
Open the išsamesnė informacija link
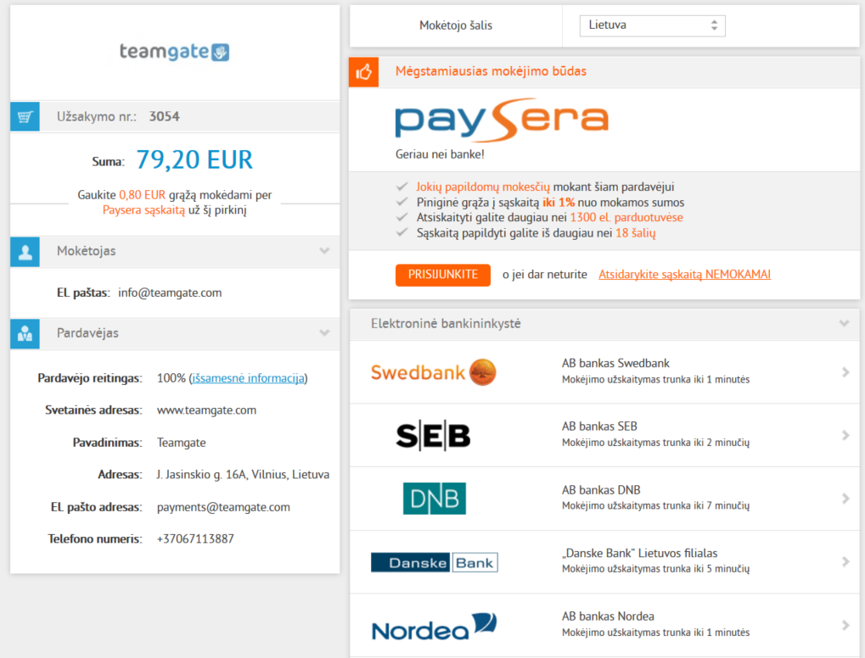(x=248, y=378)
